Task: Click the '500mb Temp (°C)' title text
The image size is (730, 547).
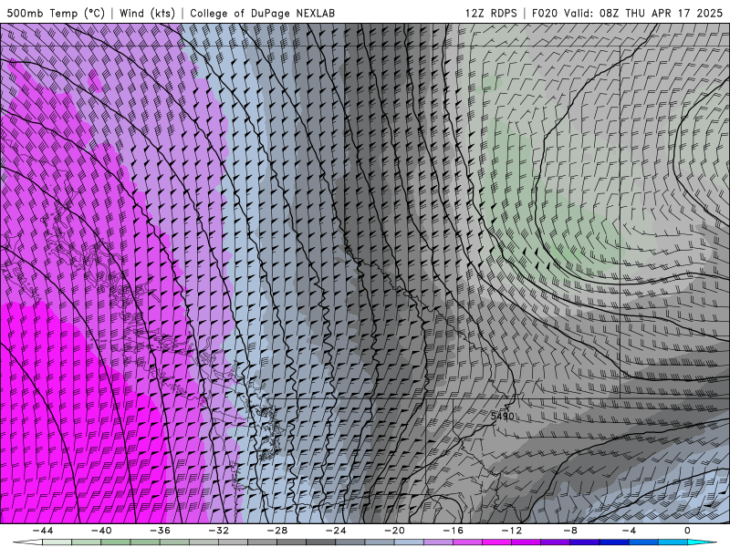Action: (56, 13)
